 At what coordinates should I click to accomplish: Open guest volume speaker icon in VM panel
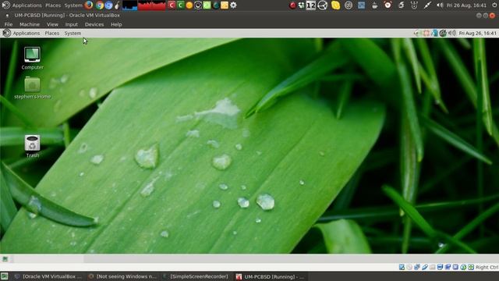coord(452,33)
